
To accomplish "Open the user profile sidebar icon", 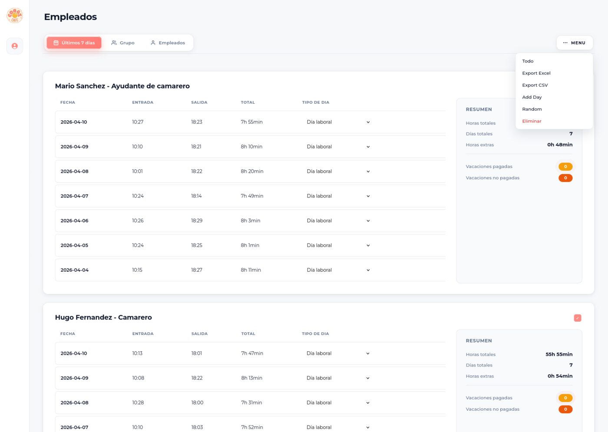I will 15,46.
